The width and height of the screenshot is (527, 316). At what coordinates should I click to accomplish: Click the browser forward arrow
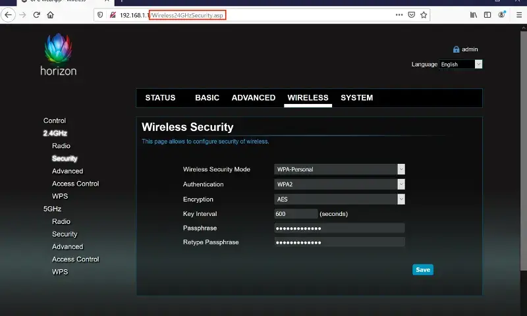pos(22,14)
